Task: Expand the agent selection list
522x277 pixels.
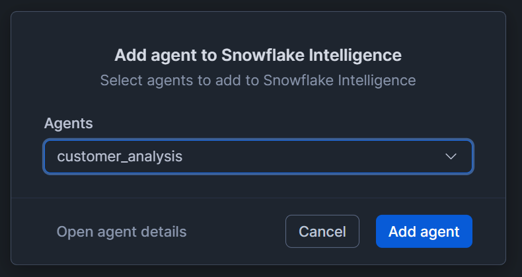Action: pos(451,157)
